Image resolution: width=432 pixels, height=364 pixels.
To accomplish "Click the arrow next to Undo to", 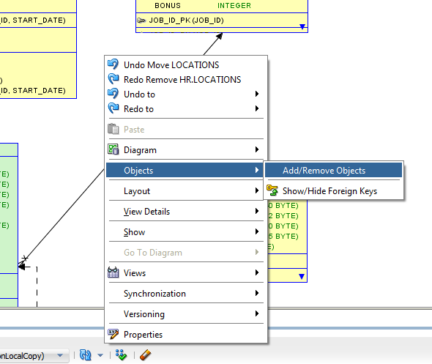I will click(257, 94).
